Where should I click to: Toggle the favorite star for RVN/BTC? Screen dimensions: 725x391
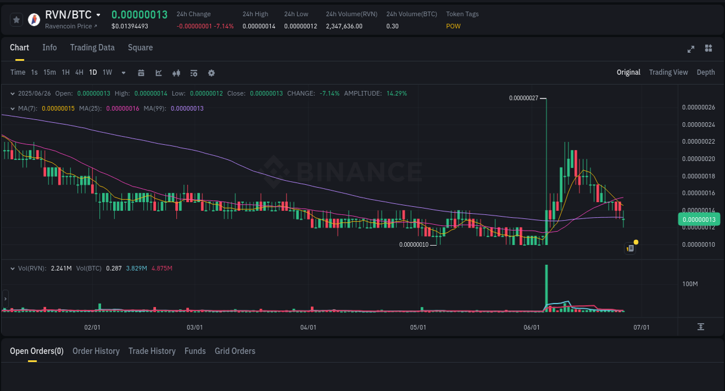coord(16,19)
